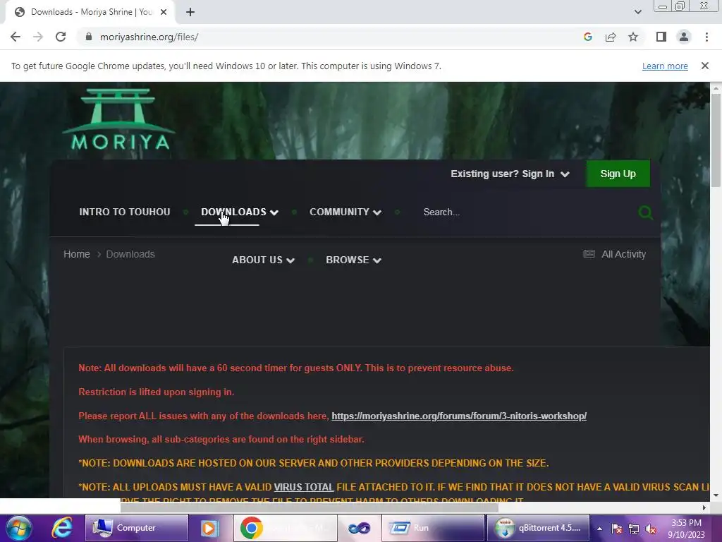Open the nitoris-workshop forum link

click(x=458, y=416)
